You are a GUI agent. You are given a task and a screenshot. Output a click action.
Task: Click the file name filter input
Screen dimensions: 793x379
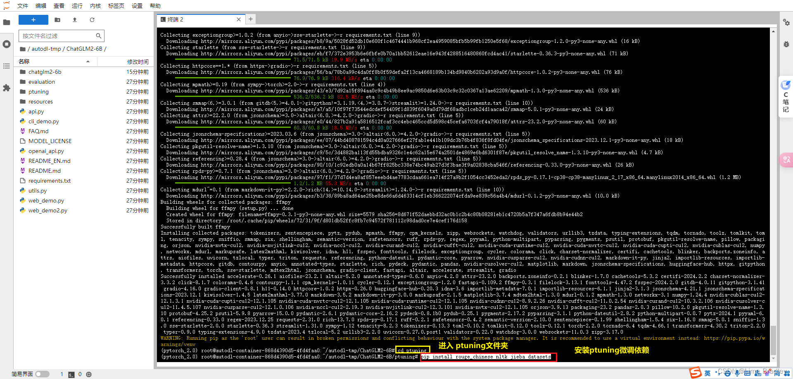(x=62, y=36)
